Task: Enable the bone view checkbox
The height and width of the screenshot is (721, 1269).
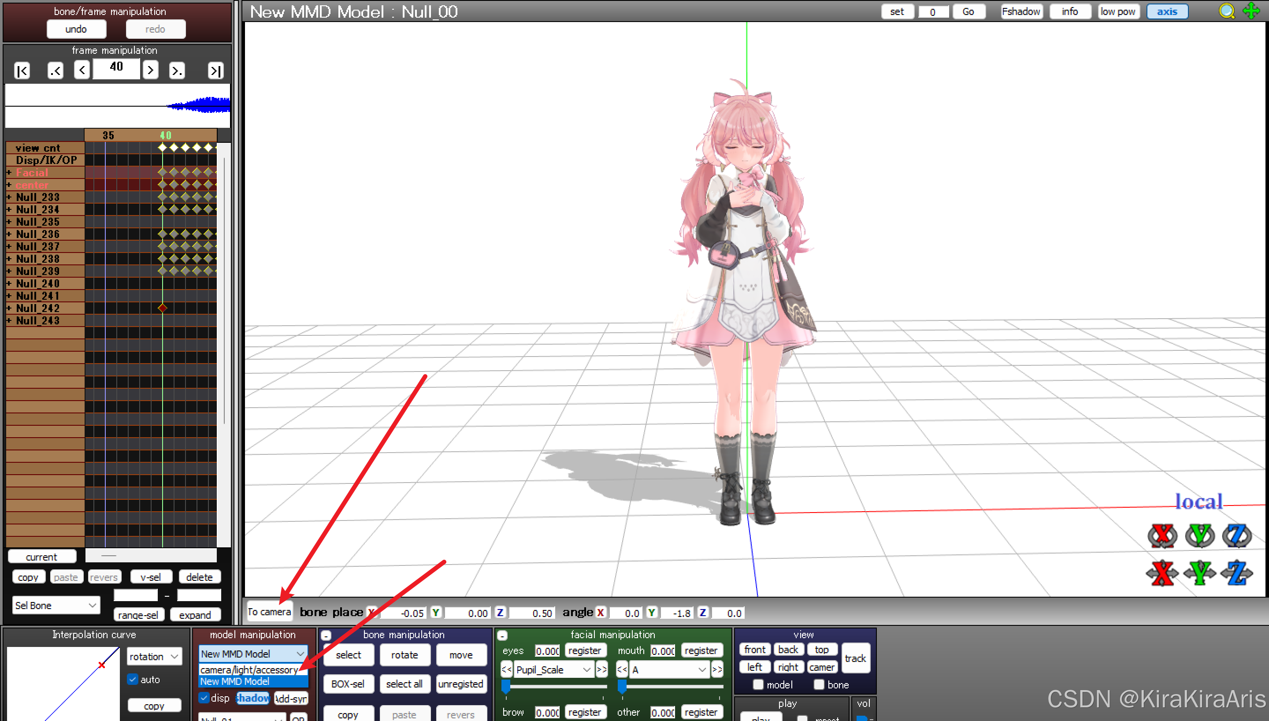Action: tap(819, 684)
